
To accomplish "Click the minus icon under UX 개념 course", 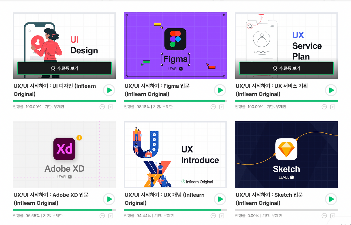I will 213,216.
